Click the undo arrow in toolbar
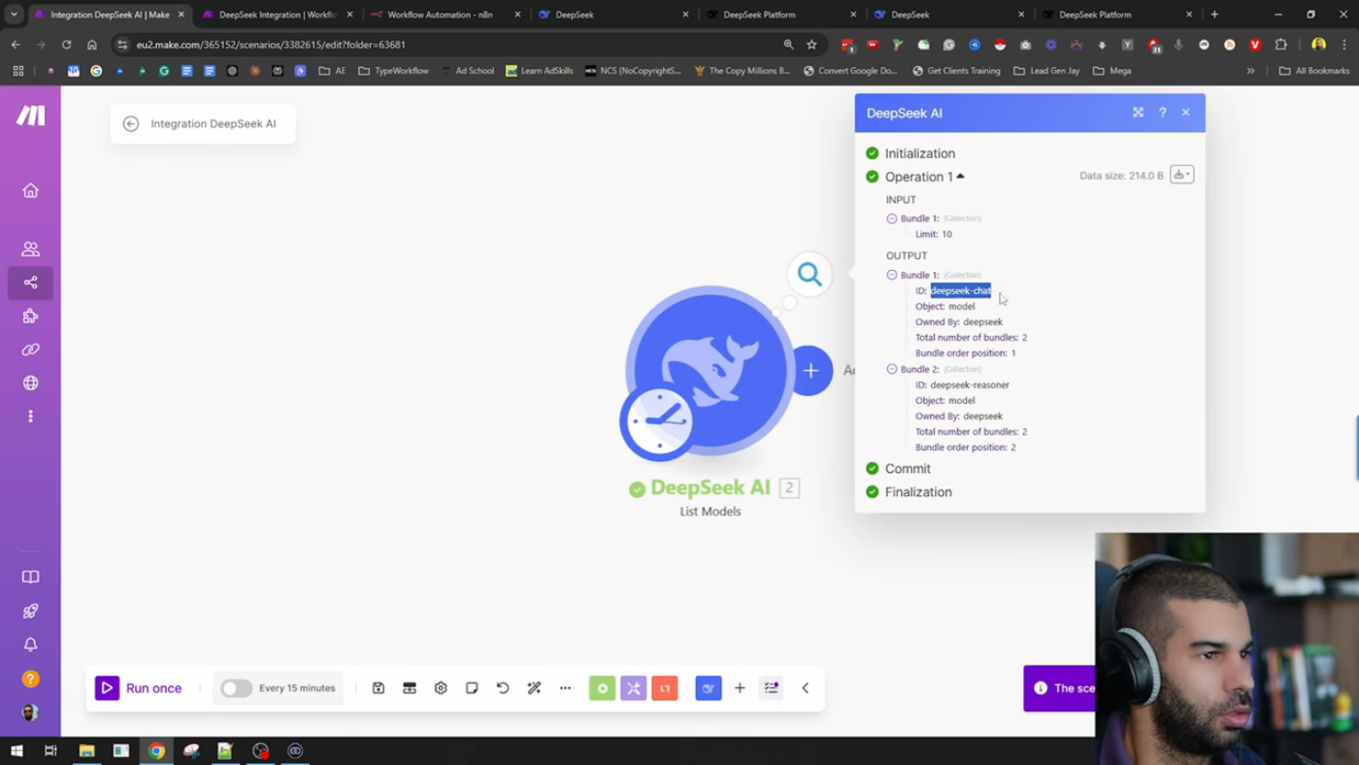1359x765 pixels. point(503,688)
